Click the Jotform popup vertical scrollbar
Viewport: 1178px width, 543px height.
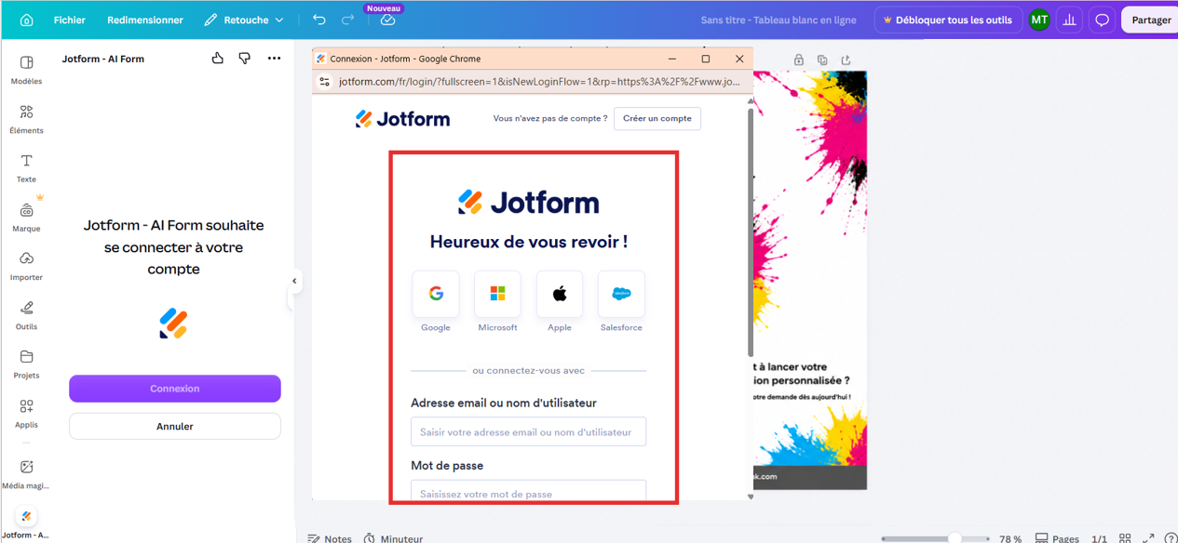[751, 232]
